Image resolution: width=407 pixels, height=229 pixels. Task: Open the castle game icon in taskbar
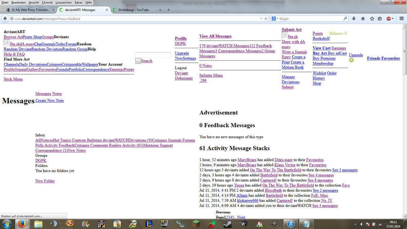pyautogui.click(x=101, y=224)
